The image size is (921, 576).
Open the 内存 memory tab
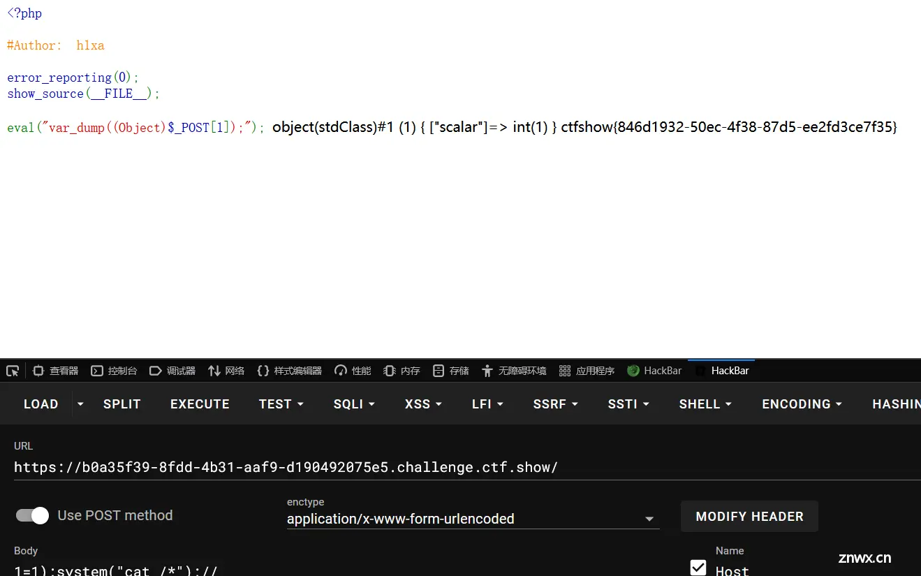(401, 371)
